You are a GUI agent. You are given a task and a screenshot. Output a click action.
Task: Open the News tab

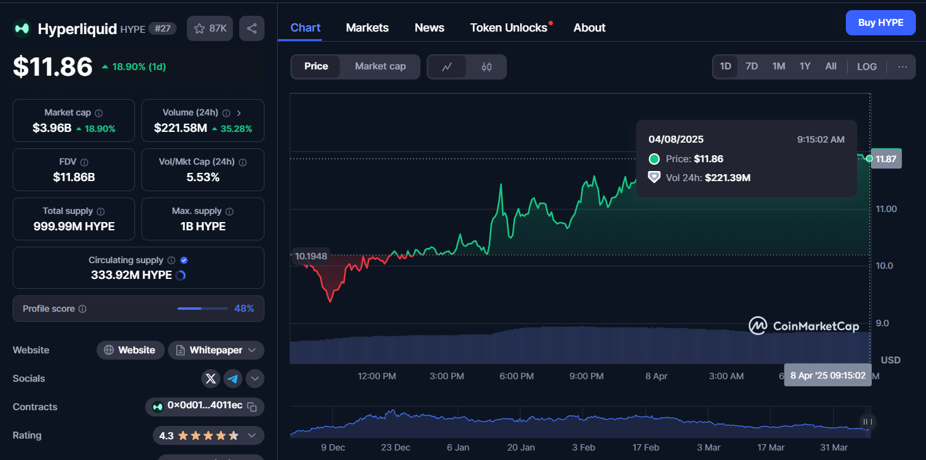tap(429, 28)
